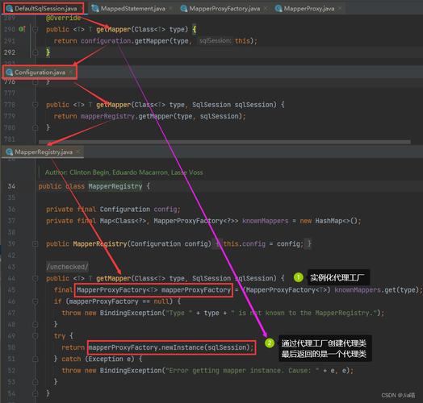Switch to the MappedStatement.java tab
The height and width of the screenshot is (403, 423).
pyautogui.click(x=131, y=9)
